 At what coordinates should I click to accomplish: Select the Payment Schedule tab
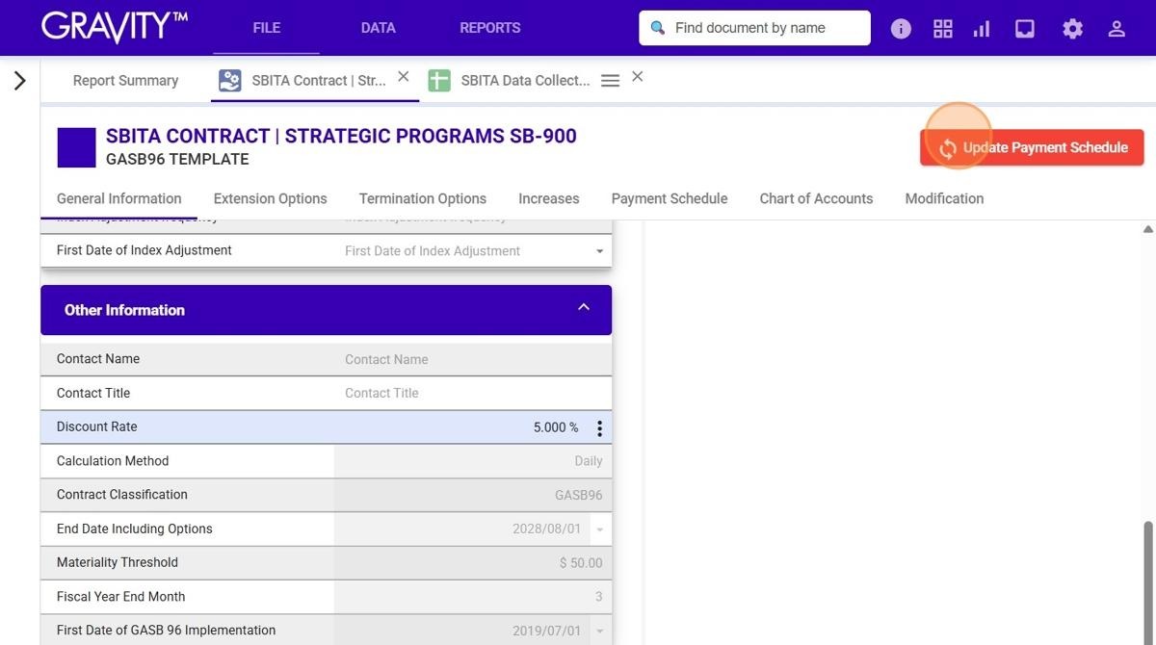tap(669, 199)
